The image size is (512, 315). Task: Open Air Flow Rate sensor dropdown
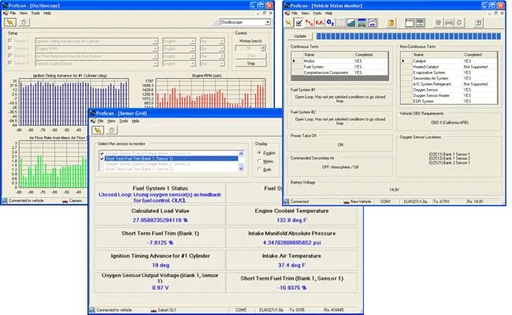coord(155,56)
